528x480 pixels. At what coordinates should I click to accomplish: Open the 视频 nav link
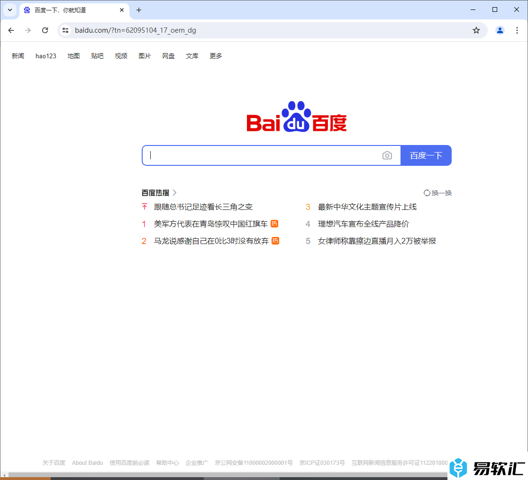click(121, 56)
